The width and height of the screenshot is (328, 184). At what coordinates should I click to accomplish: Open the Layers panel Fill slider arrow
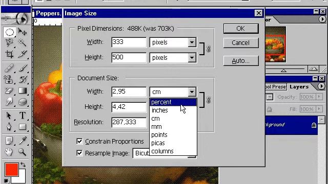(319, 109)
